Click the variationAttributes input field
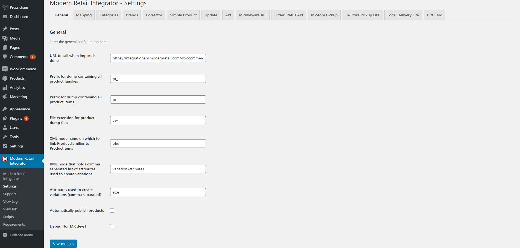This screenshot has width=520, height=248. coord(158,169)
